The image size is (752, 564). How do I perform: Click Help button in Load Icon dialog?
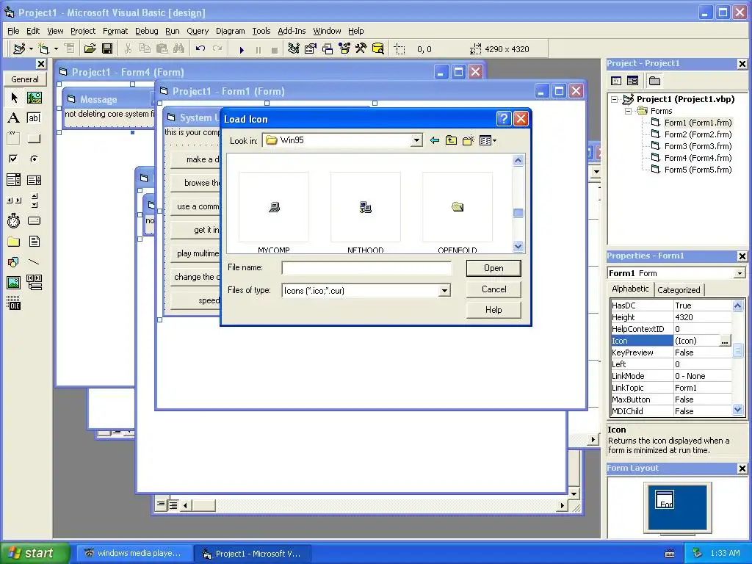[x=493, y=310]
